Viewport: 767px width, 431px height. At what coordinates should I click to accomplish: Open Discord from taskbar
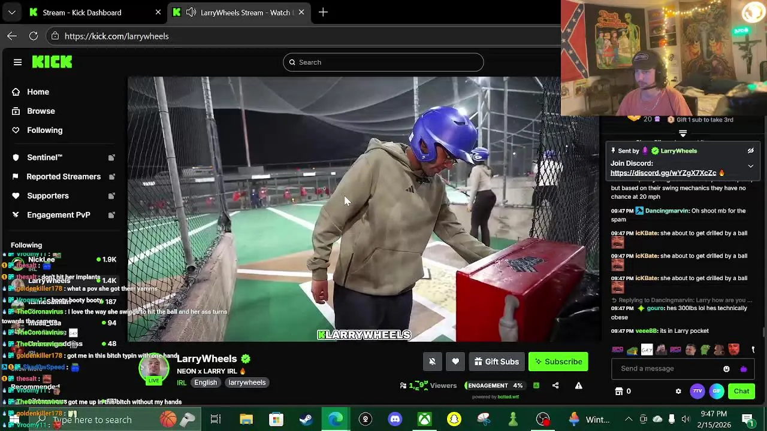pos(395,420)
